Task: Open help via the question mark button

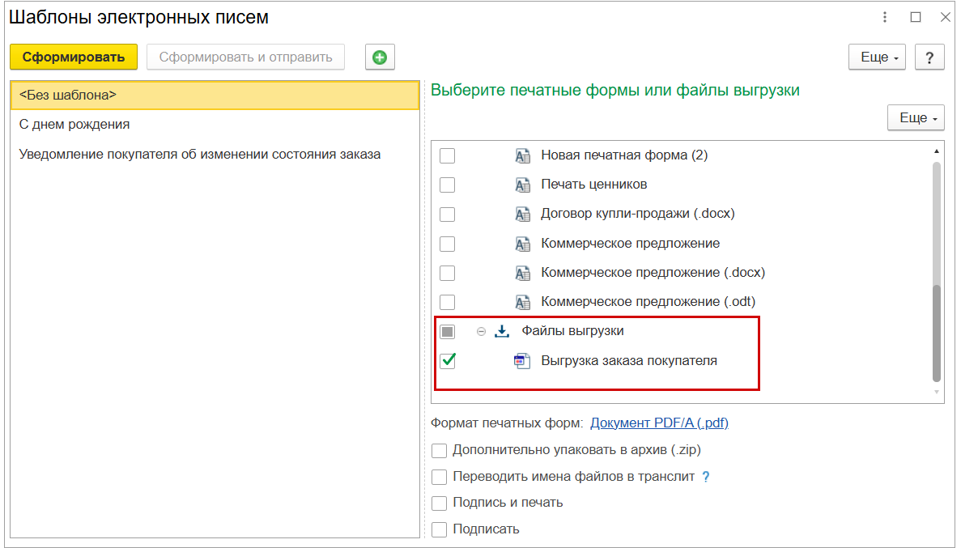Action: coord(929,57)
